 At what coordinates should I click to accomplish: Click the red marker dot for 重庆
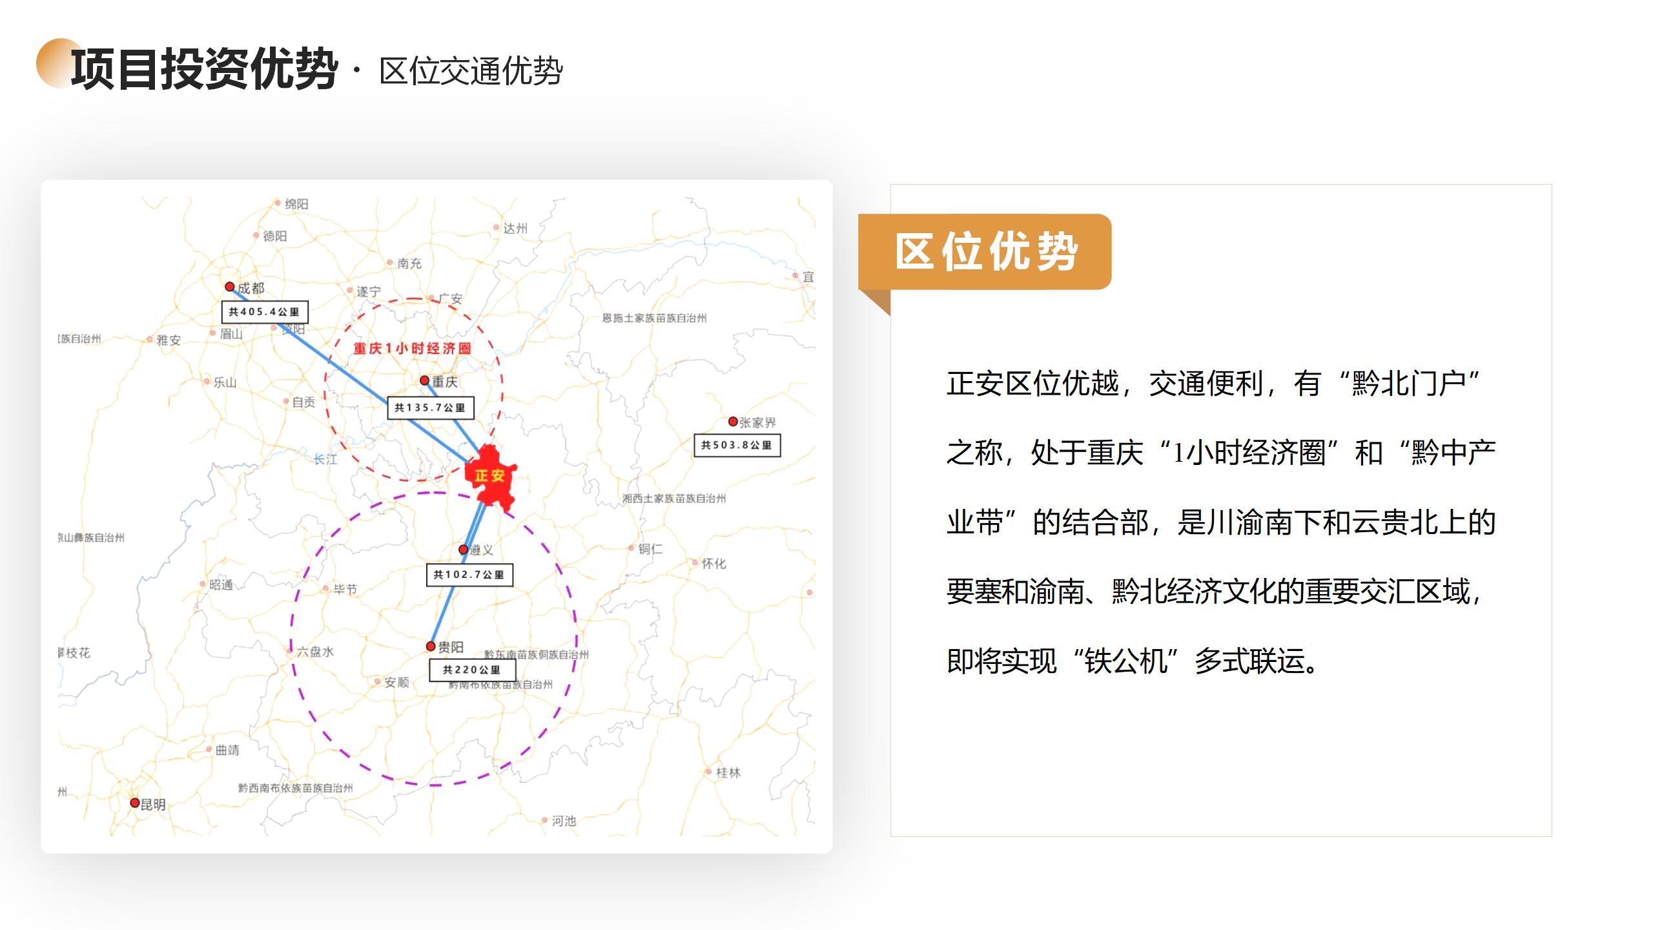(425, 380)
